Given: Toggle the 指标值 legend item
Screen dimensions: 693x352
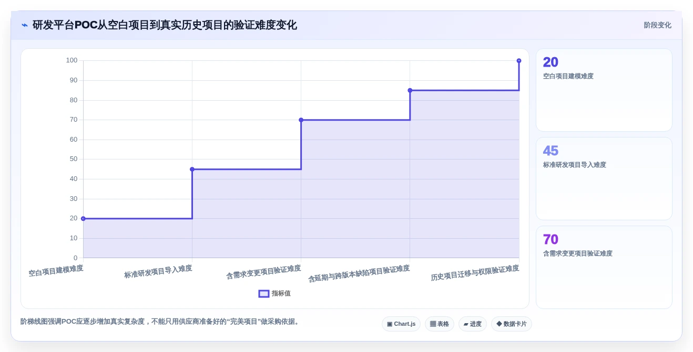Looking at the screenshot, I should (x=274, y=294).
